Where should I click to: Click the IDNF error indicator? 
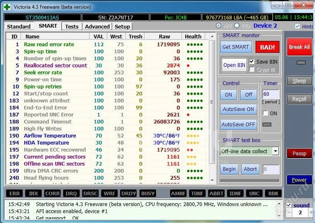pyautogui.click(x=235, y=193)
